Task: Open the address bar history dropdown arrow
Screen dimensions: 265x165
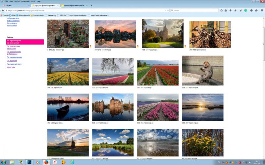Action: 165,11
